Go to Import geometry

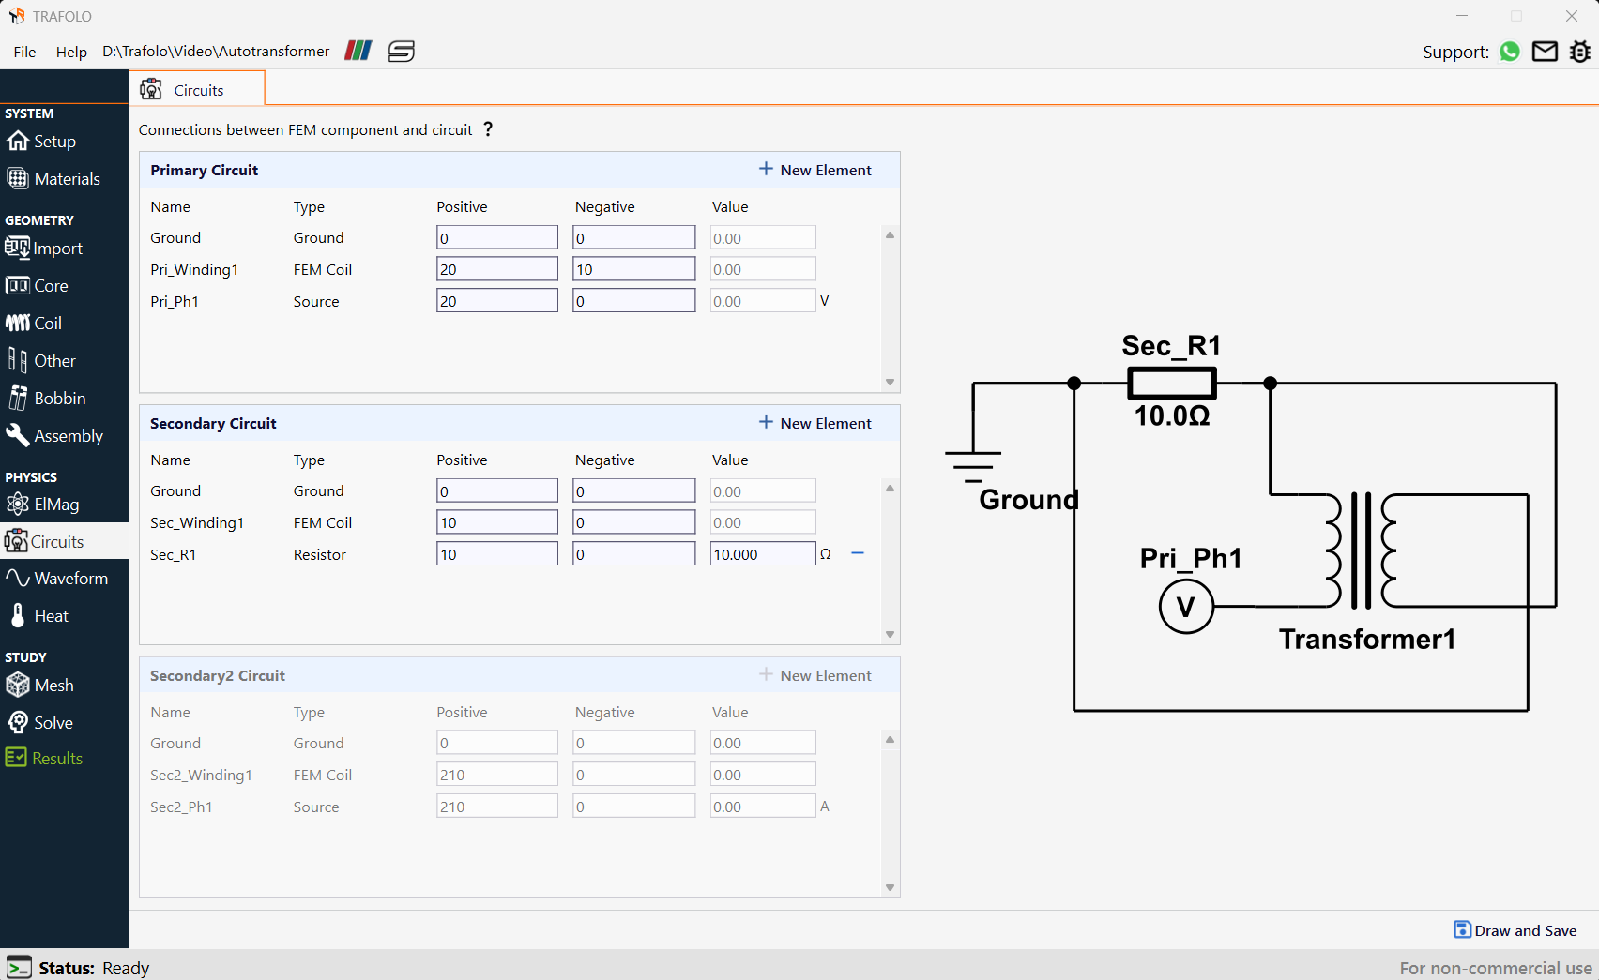(x=44, y=248)
